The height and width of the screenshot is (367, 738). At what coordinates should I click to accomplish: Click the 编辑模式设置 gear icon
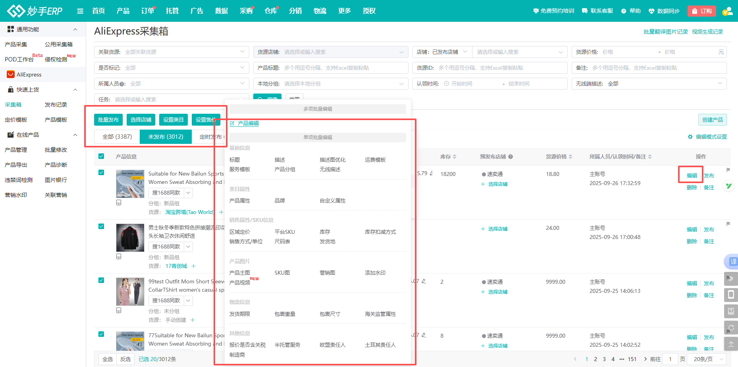[x=690, y=137]
